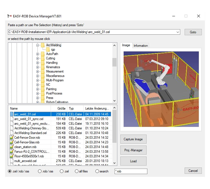Click the Painting folder icon
The height and width of the screenshot is (189, 210).
[x=42, y=89]
